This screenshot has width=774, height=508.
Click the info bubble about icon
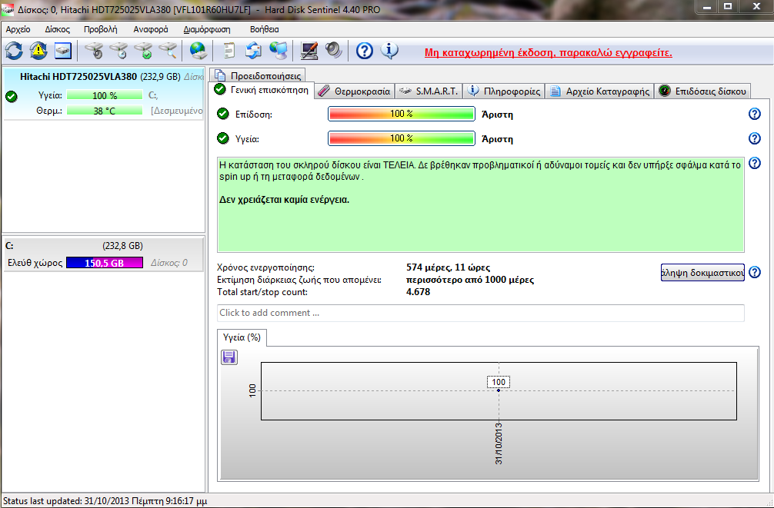(x=389, y=50)
